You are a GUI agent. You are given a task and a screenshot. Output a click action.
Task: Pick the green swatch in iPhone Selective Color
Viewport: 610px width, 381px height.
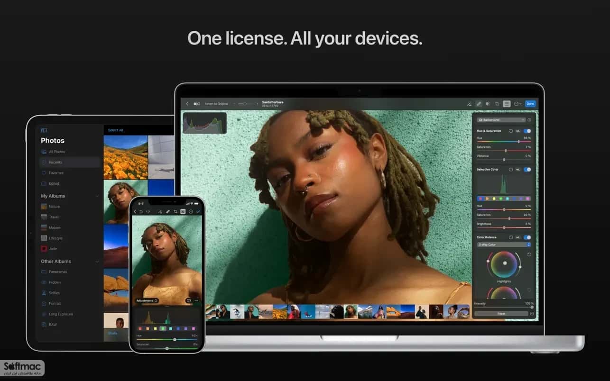(163, 328)
